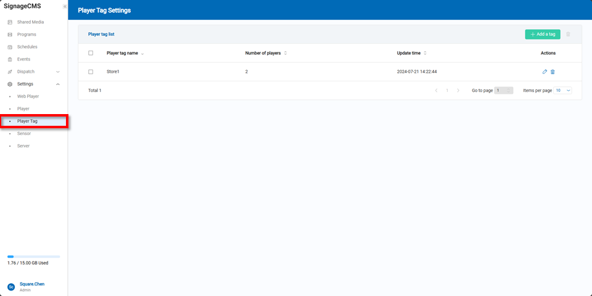
Task: Open the Web Player settings page
Action: (x=28, y=97)
